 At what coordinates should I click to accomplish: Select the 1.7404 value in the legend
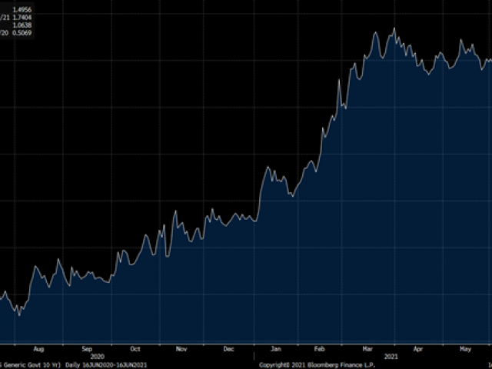[22, 16]
